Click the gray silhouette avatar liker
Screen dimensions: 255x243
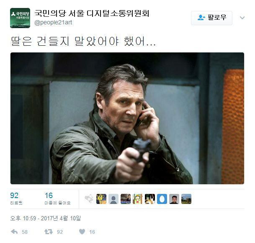tap(113, 199)
